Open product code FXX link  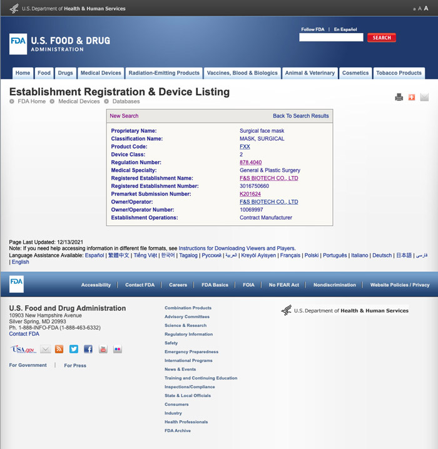[245, 147]
